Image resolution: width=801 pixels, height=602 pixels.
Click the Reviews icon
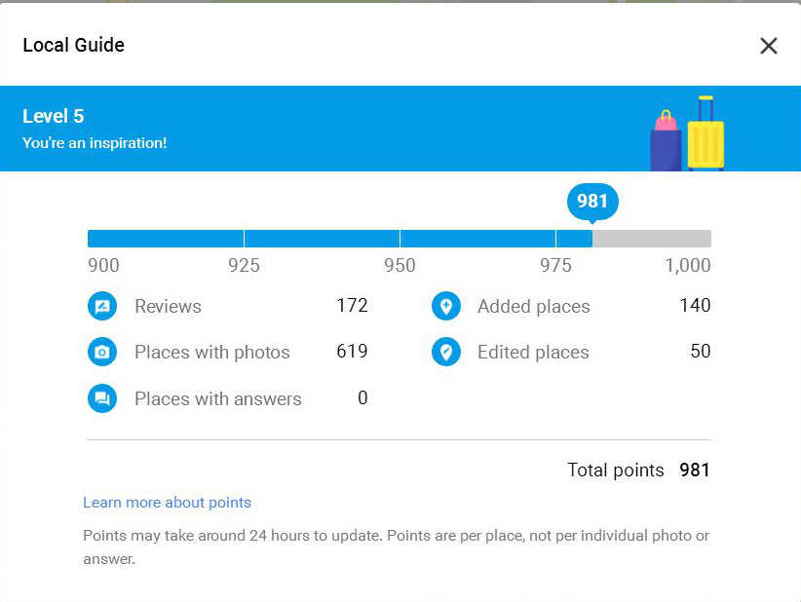(102, 306)
